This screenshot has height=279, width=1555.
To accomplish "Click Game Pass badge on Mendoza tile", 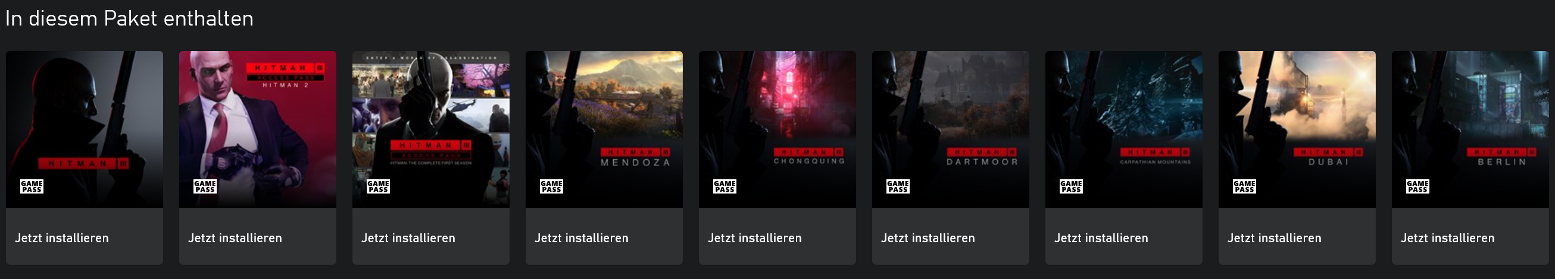I will coord(551,186).
